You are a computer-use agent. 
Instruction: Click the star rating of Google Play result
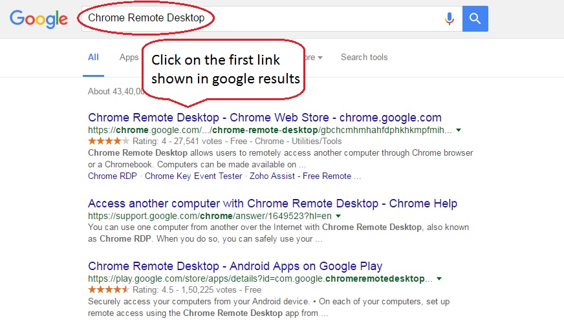tap(109, 289)
